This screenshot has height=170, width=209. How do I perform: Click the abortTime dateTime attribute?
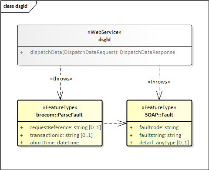[54, 143]
